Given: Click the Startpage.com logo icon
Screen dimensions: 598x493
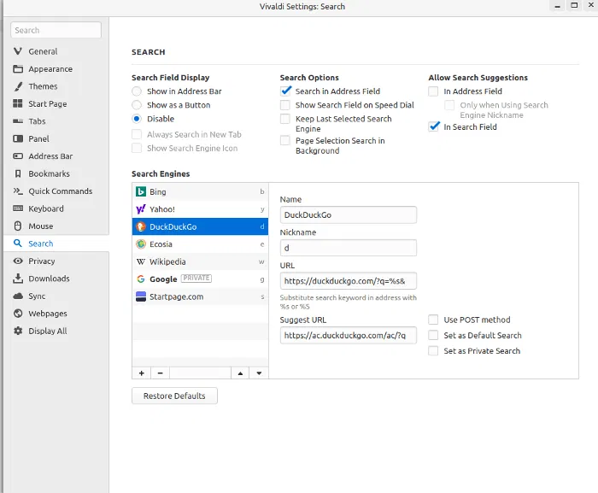Looking at the screenshot, I should click(141, 296).
